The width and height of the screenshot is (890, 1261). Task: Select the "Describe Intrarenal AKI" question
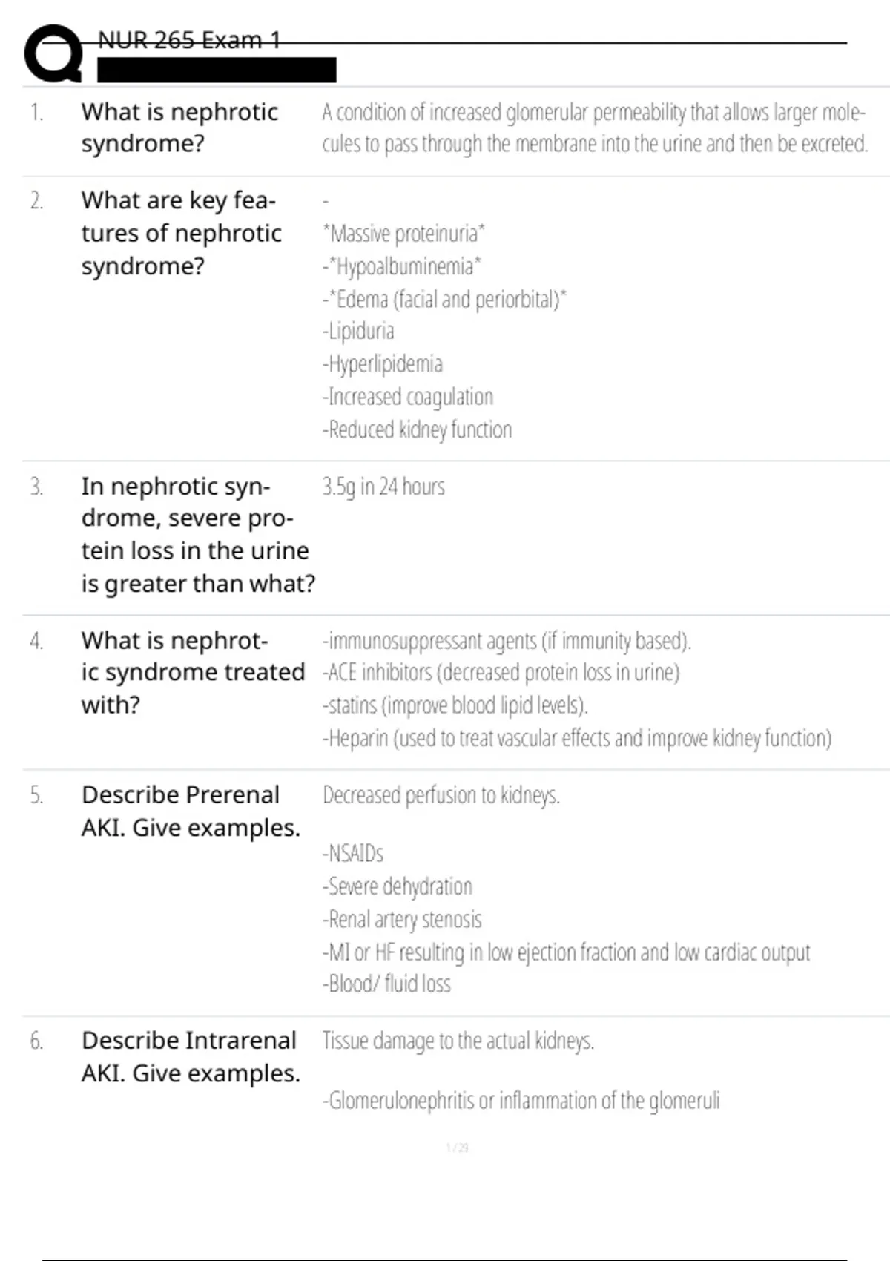click(x=191, y=1056)
